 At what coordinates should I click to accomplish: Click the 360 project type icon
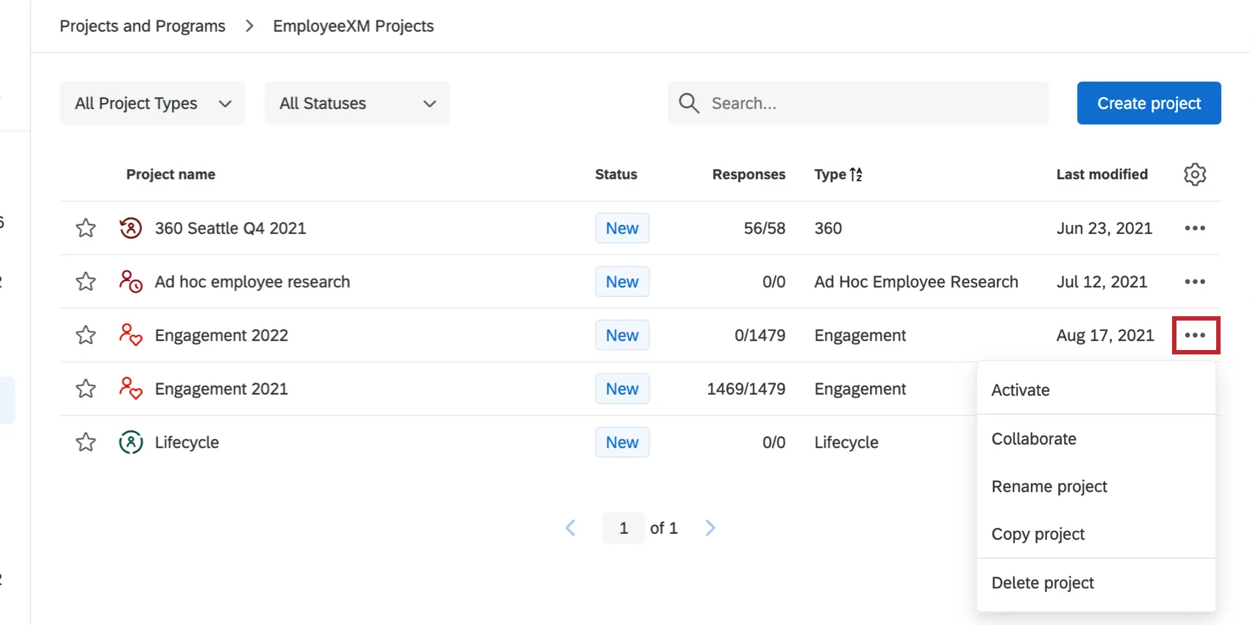point(130,228)
